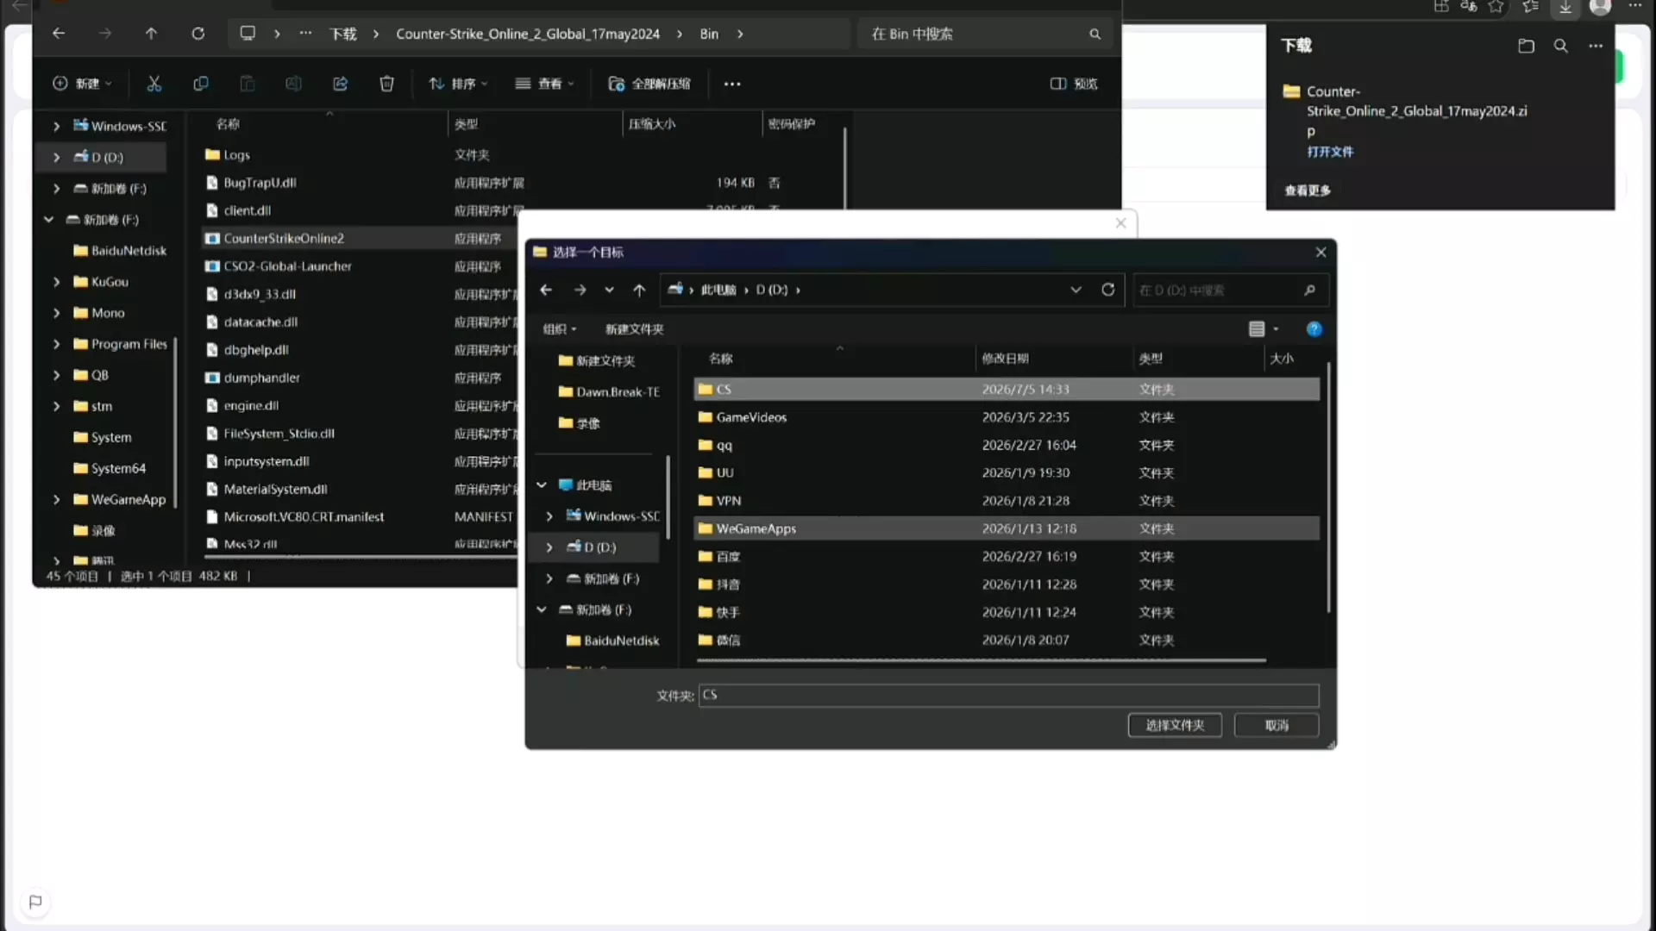Open the 组织 (Organize) menu in dialog
Image resolution: width=1656 pixels, height=931 pixels.
point(560,329)
